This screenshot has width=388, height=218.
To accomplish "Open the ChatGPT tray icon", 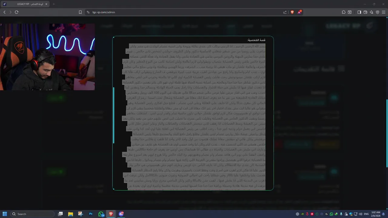I will [x=297, y=214].
